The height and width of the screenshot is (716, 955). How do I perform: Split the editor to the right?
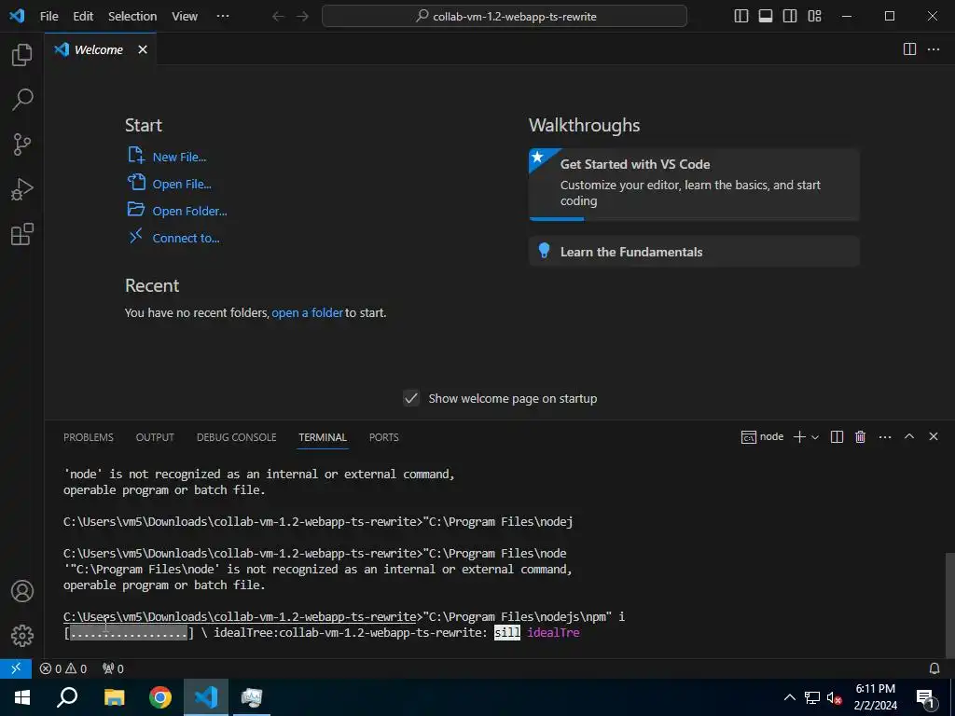click(909, 49)
